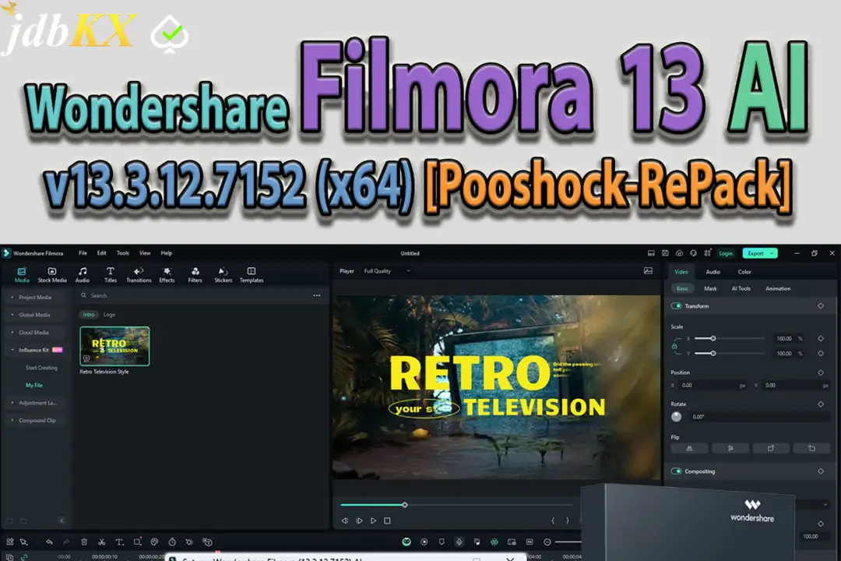Toggle the Scale X keyframe diamond
The width and height of the screenshot is (841, 561).
click(821, 338)
